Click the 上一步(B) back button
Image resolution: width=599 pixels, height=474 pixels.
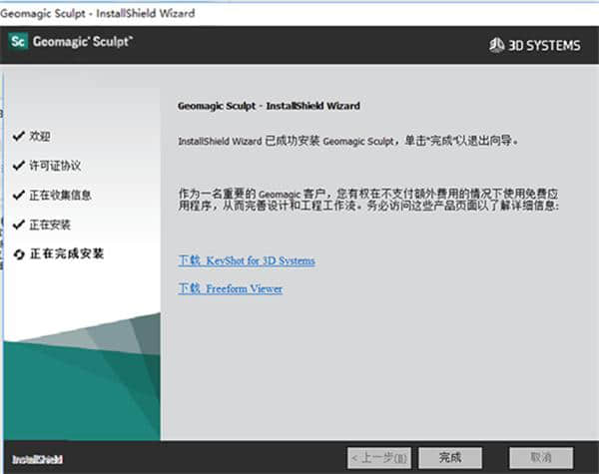[378, 457]
